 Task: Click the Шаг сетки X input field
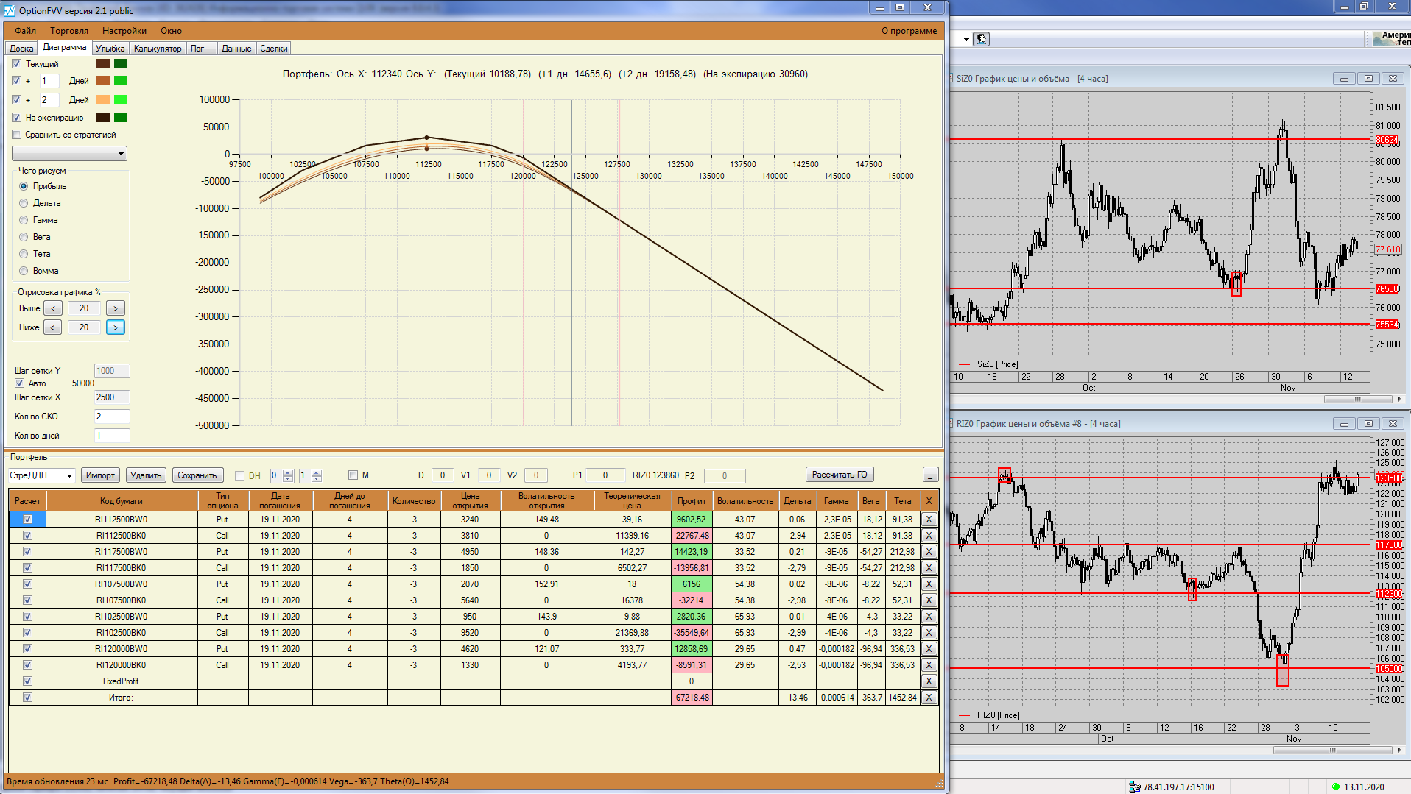112,397
